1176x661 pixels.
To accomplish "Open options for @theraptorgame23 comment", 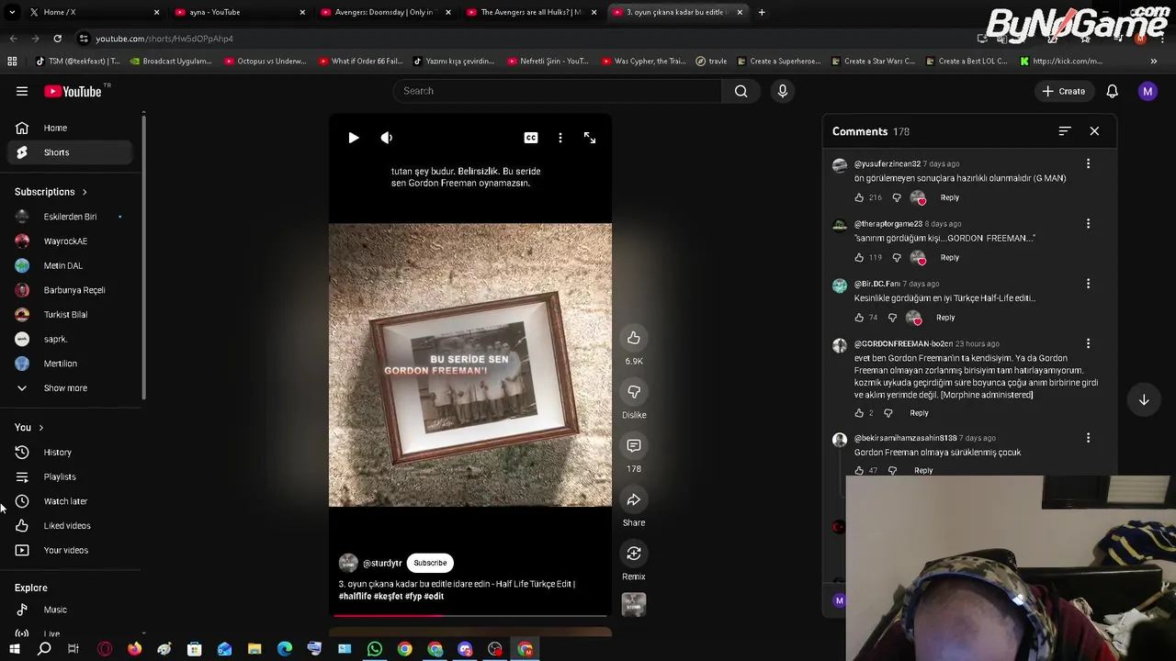I will [1088, 224].
